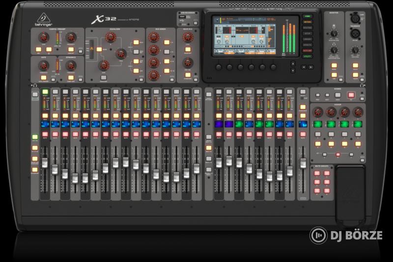The width and height of the screenshot is (393, 262).
Task: Click the Behringer triangle logo
Action: click(44, 18)
